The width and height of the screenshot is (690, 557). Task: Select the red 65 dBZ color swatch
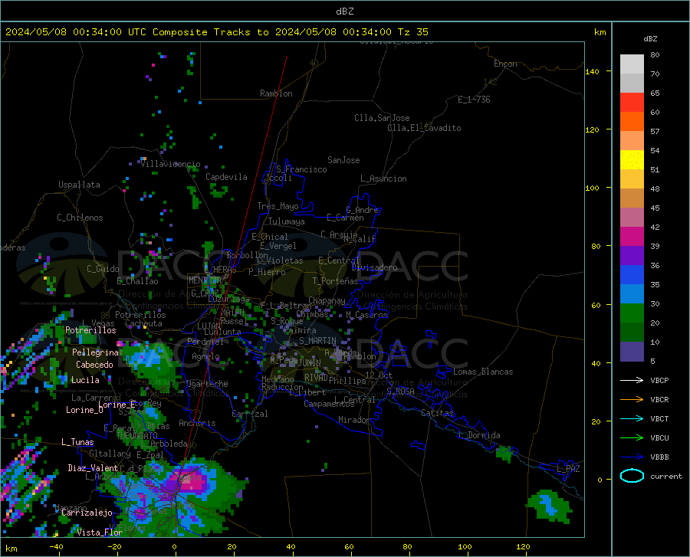pyautogui.click(x=632, y=102)
